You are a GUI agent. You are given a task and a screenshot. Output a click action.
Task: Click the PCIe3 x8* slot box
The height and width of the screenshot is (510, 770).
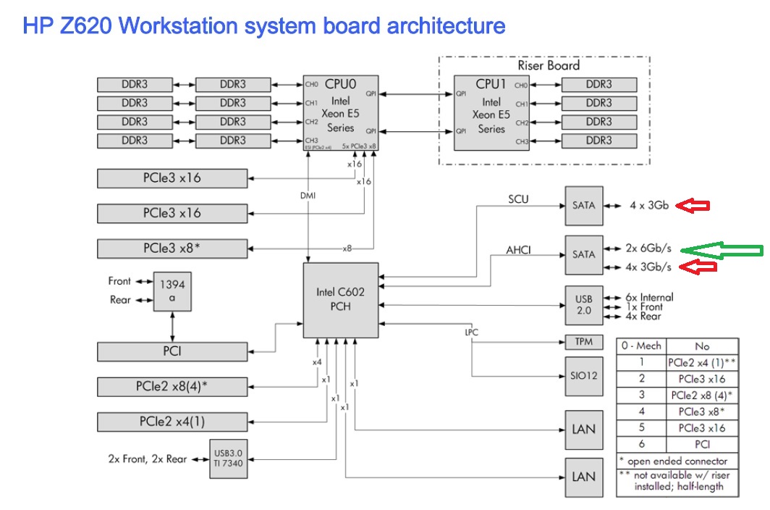[172, 248]
